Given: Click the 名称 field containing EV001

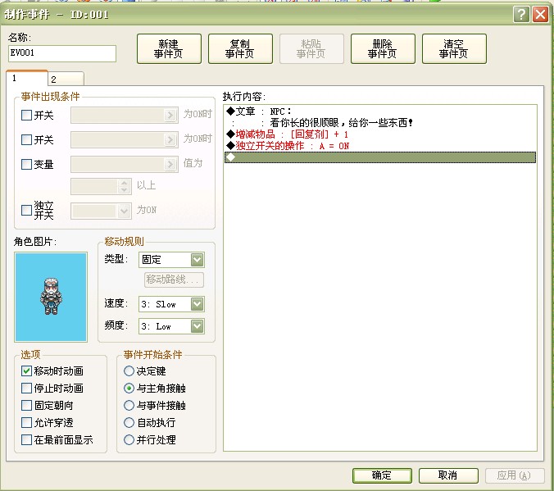Looking at the screenshot, I should (62, 53).
